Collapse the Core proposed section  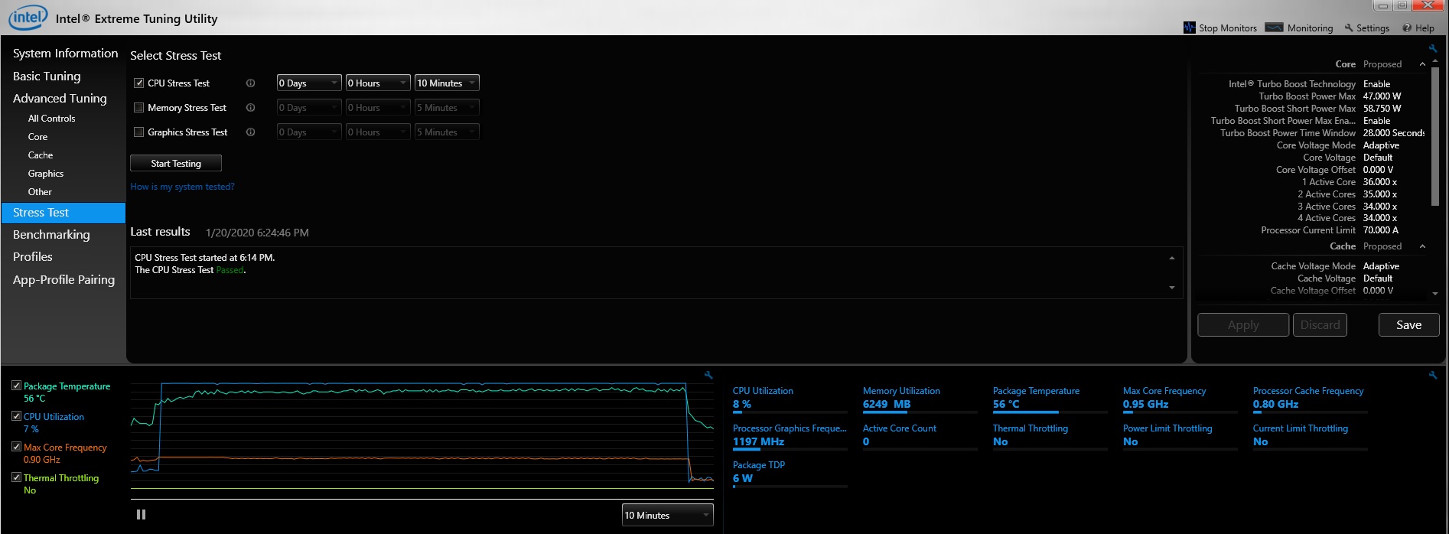[1422, 64]
